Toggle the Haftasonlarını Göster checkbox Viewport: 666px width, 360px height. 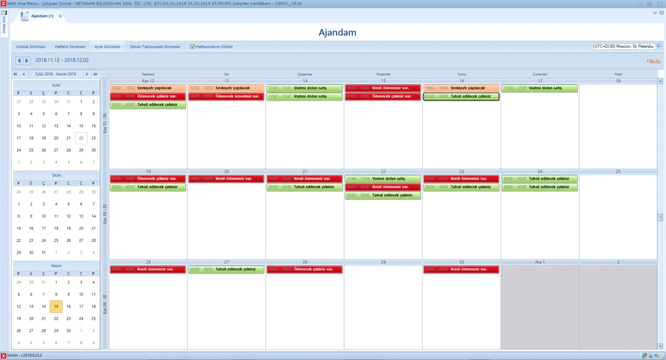(192, 46)
